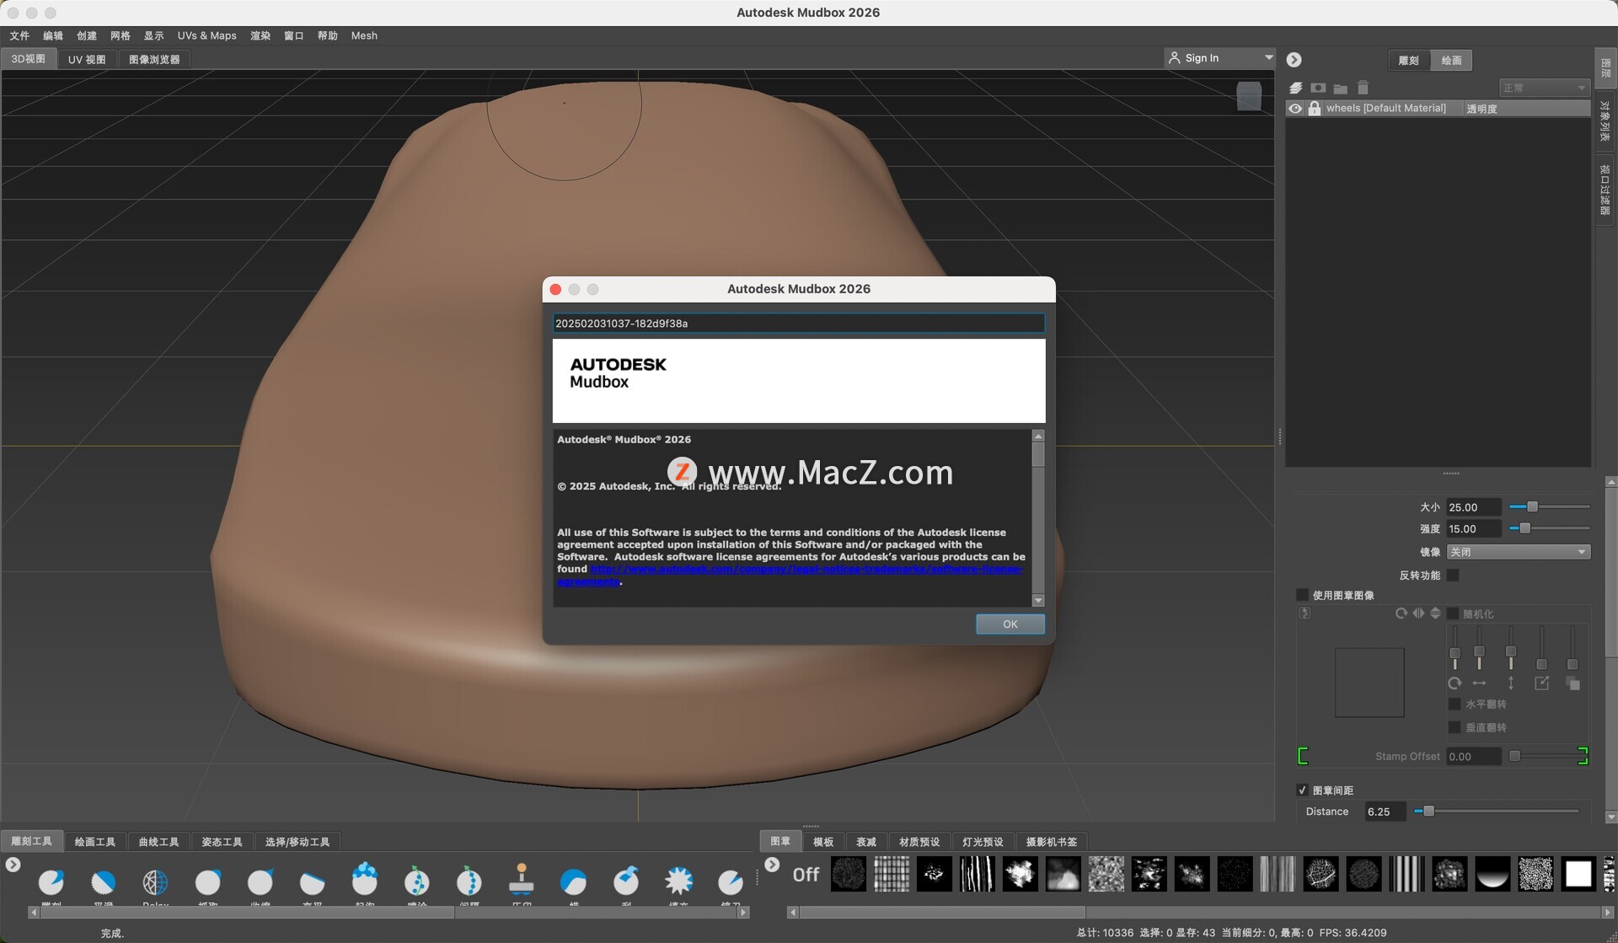Viewport: 1618px width, 943px height.
Task: Select the Pinch (收缩) sculpt tool icon
Action: tap(260, 881)
